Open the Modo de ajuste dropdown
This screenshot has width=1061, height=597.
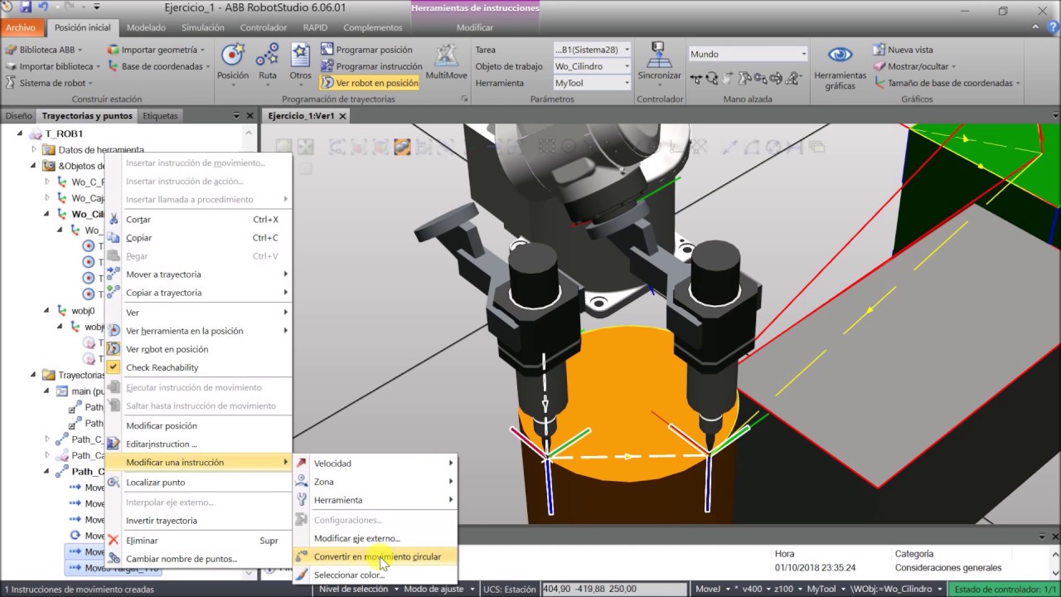click(x=438, y=590)
